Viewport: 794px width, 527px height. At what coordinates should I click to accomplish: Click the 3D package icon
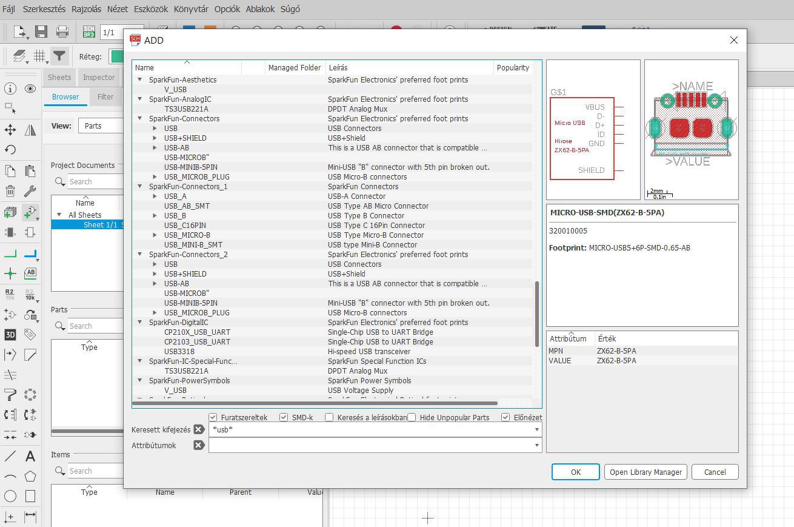pos(10,334)
